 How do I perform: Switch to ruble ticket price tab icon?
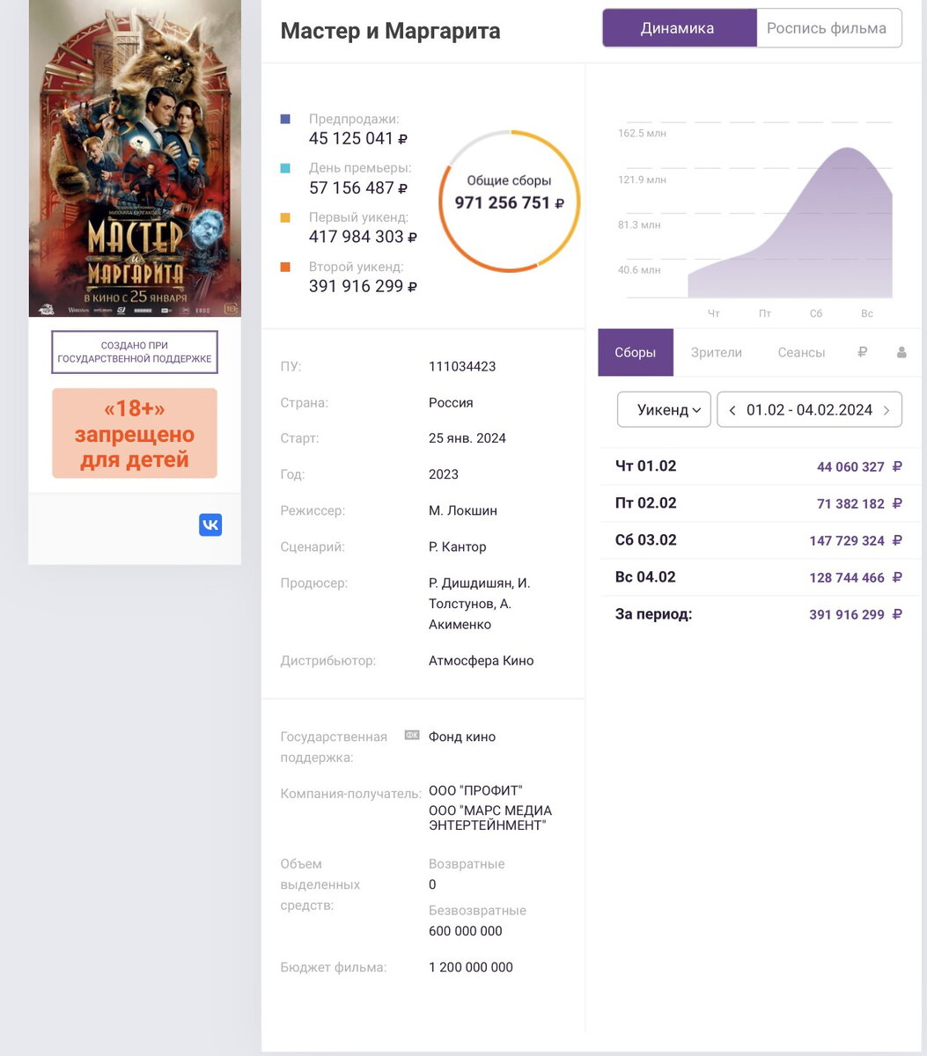863,352
